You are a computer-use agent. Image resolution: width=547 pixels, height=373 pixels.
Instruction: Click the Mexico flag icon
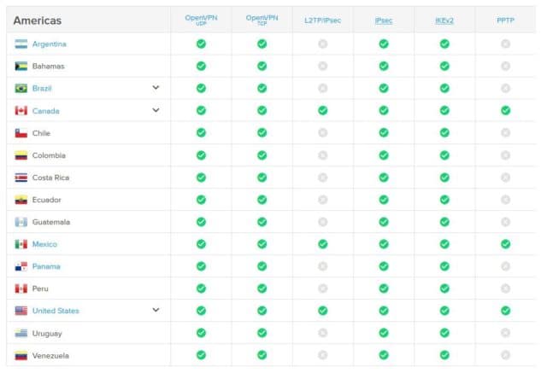click(21, 244)
